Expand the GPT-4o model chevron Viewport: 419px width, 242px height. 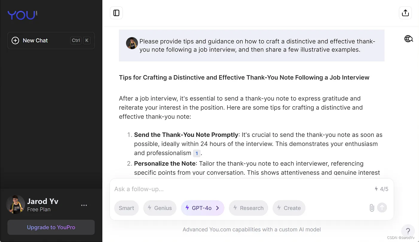coord(218,208)
